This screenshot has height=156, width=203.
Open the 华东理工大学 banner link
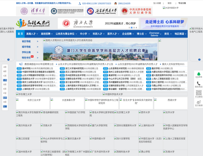[58, 94]
